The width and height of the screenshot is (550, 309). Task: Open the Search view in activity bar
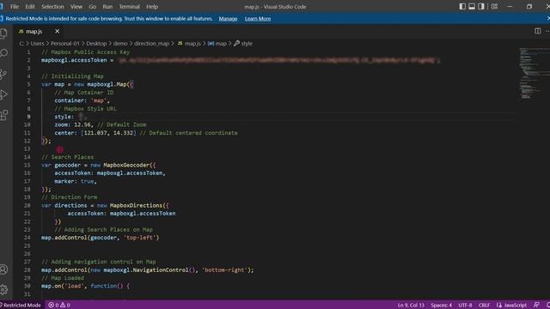tap(3, 53)
